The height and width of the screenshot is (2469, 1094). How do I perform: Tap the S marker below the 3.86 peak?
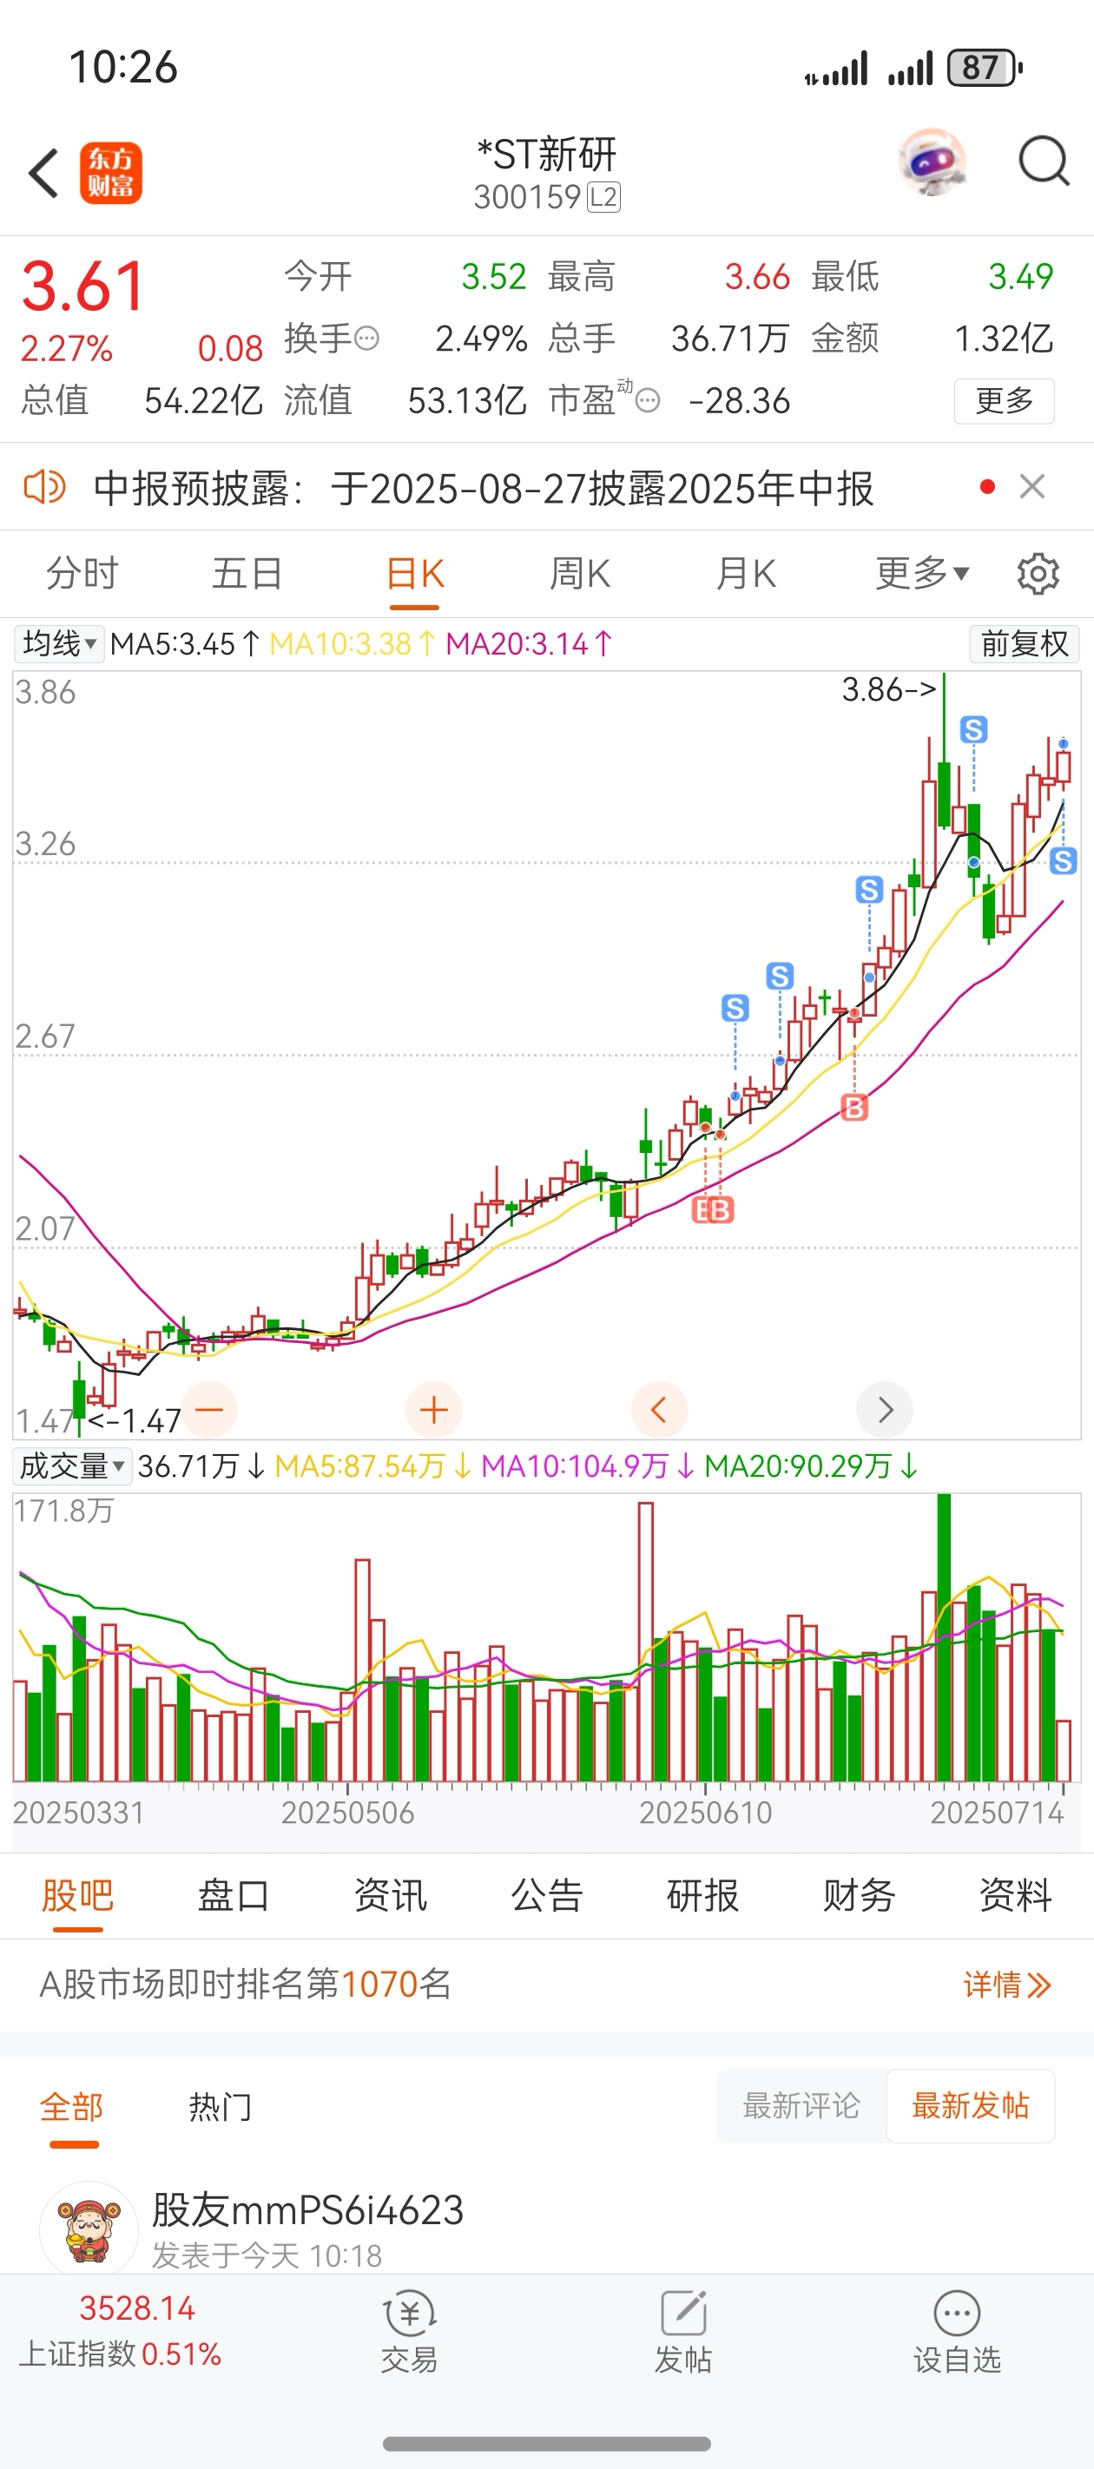pyautogui.click(x=974, y=729)
